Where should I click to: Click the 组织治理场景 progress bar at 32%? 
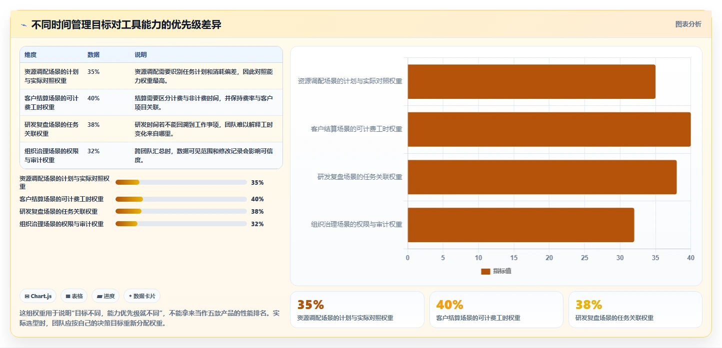[181, 224]
